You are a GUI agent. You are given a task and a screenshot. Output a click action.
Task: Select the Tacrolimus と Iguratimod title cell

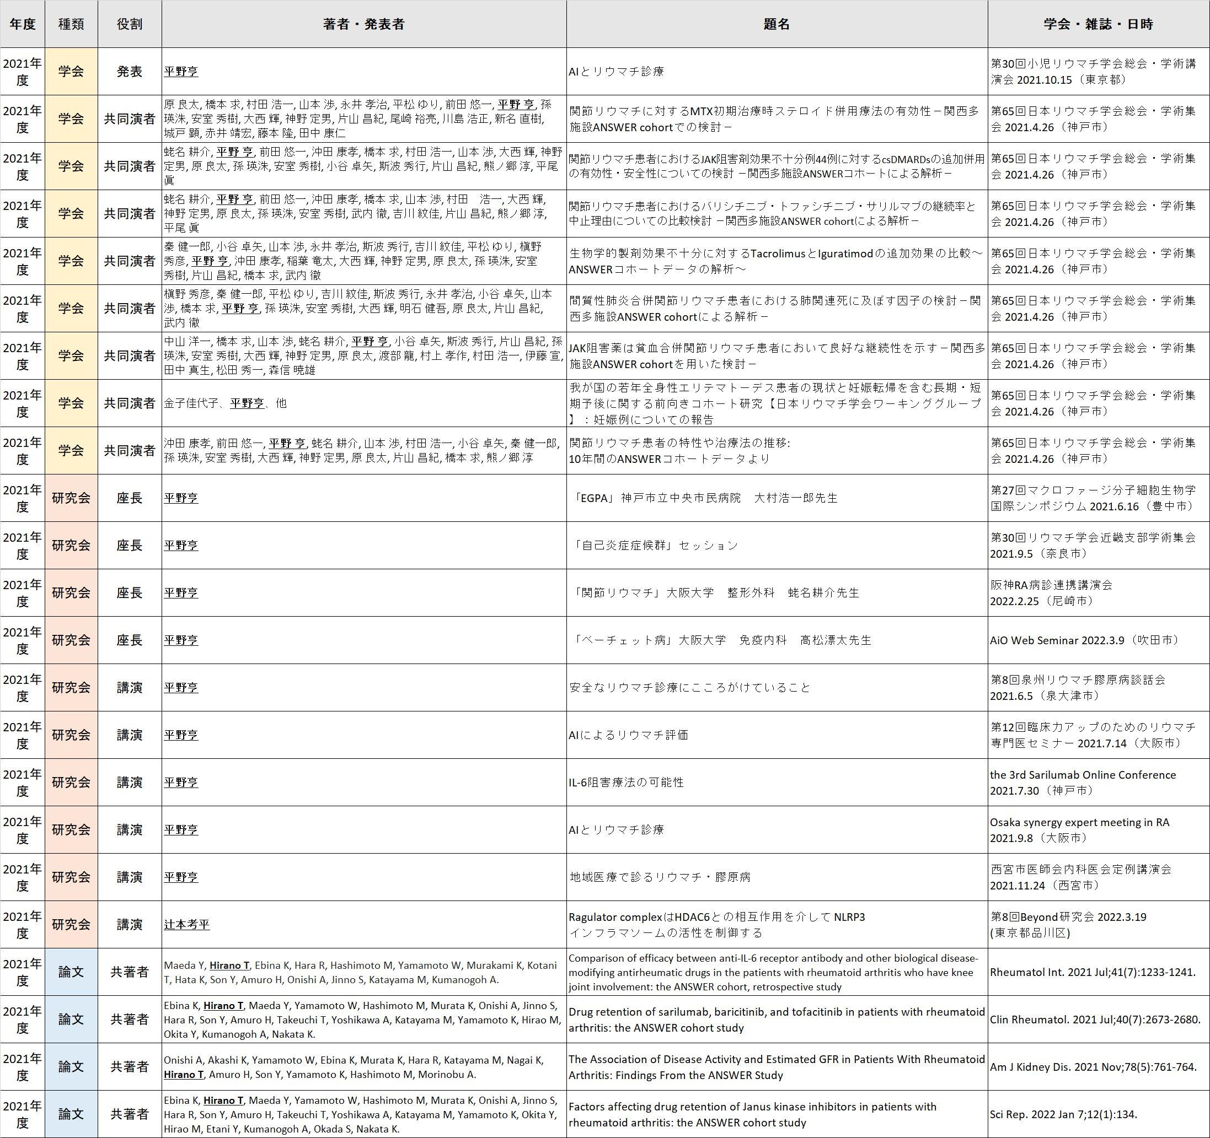pos(777,261)
